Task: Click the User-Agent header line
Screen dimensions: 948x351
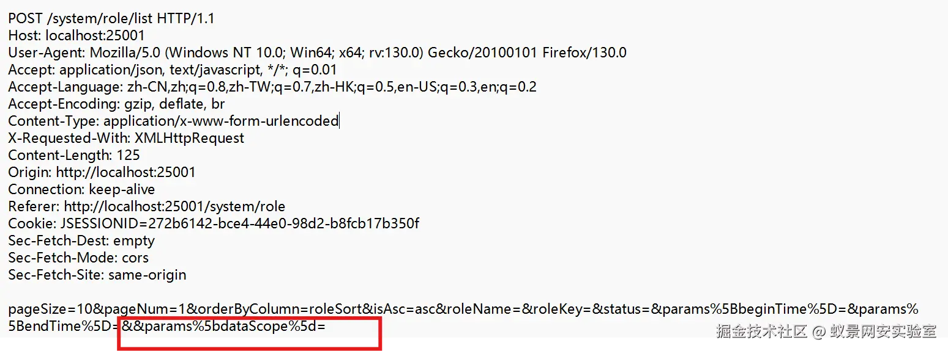Action: [317, 52]
